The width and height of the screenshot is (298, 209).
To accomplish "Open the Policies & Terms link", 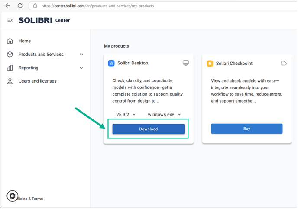I will (x=30, y=199).
